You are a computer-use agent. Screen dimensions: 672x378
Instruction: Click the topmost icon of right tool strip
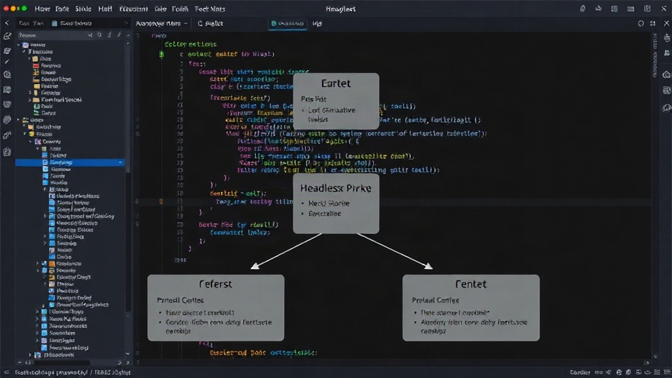click(667, 37)
